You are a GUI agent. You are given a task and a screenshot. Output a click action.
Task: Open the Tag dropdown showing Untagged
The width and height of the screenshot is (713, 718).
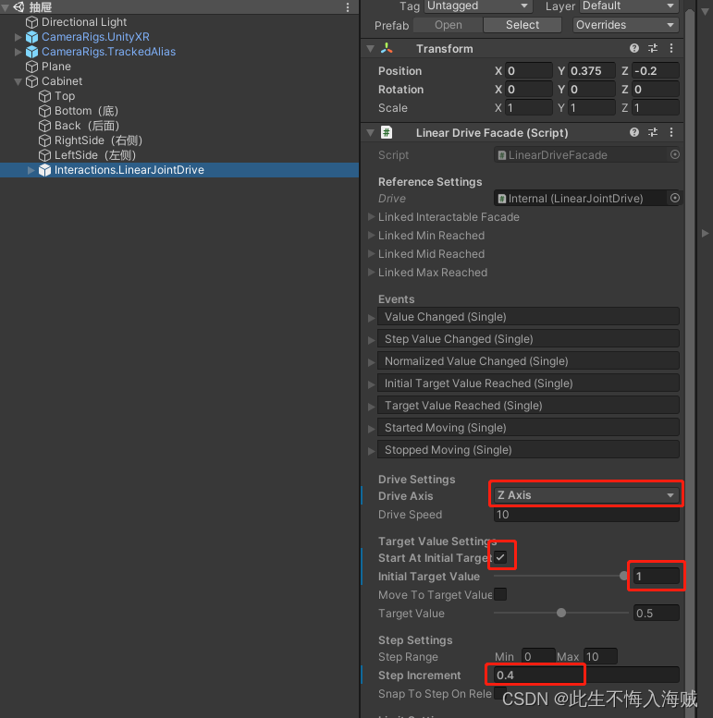pos(478,6)
